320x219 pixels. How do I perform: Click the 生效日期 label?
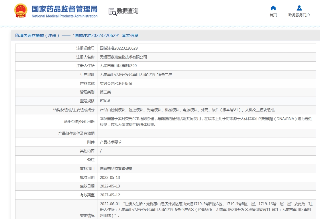point(87,186)
